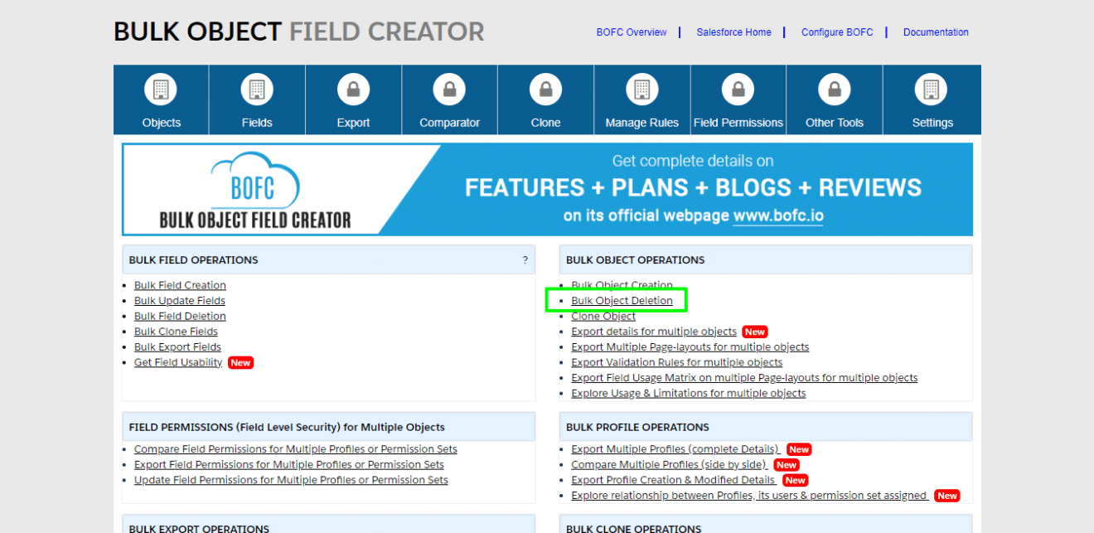Select the Clone padlock icon
The width and height of the screenshot is (1094, 533).
(x=545, y=89)
